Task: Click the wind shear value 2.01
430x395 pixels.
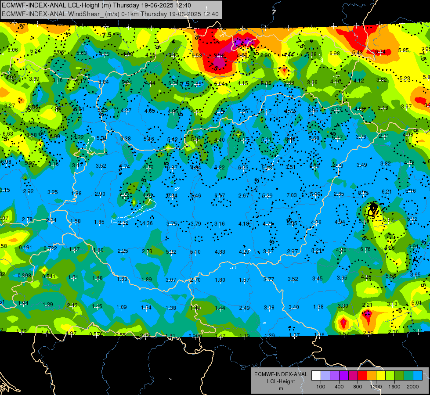Action: coord(384,136)
